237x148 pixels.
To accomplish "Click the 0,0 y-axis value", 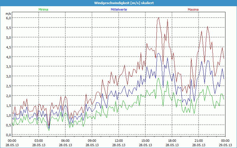I will (9, 135).
